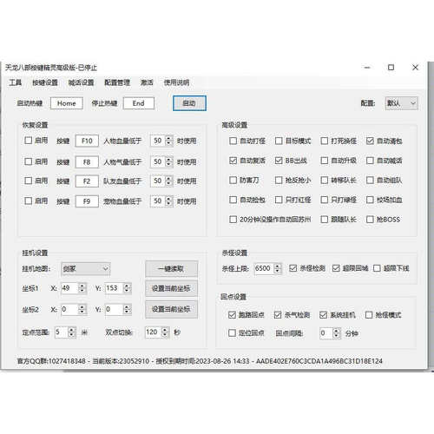Click the Home start hotkey field
This screenshot has width=434, height=434.
(67, 103)
